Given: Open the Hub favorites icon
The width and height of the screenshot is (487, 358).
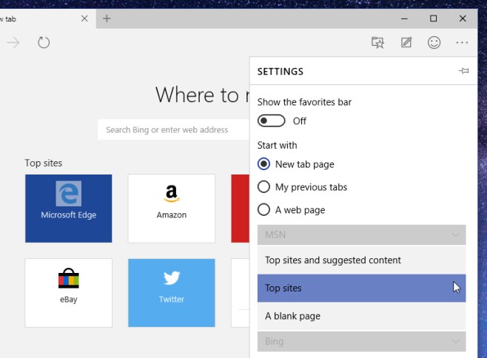Looking at the screenshot, I should tap(377, 43).
